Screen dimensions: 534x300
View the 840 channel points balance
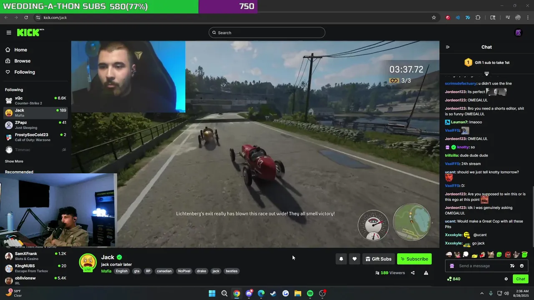(453, 279)
